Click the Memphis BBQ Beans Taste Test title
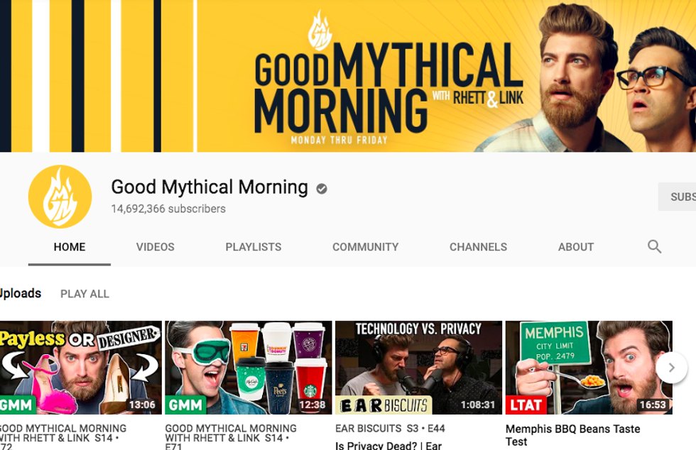Image resolution: width=696 pixels, height=450 pixels. (x=572, y=435)
